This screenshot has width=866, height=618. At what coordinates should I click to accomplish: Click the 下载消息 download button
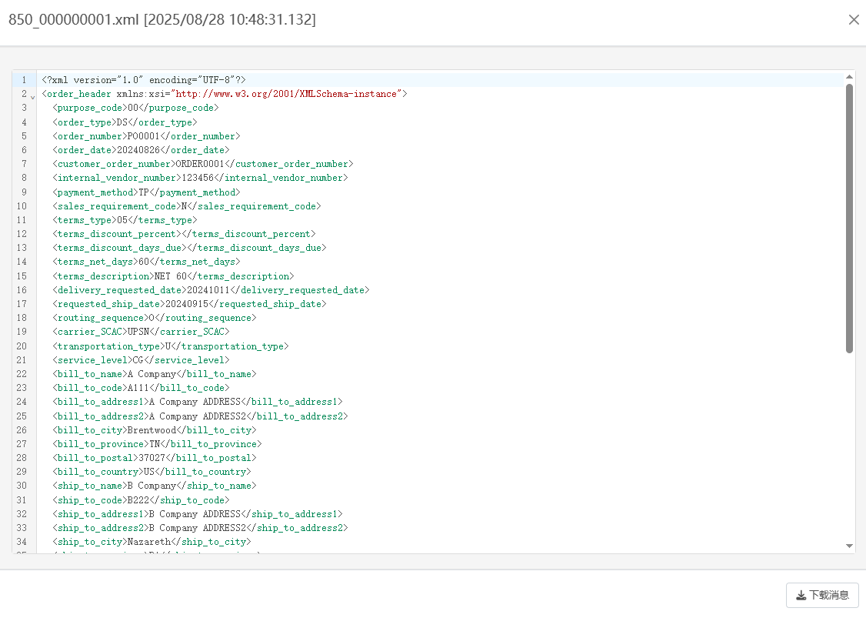tap(822, 595)
